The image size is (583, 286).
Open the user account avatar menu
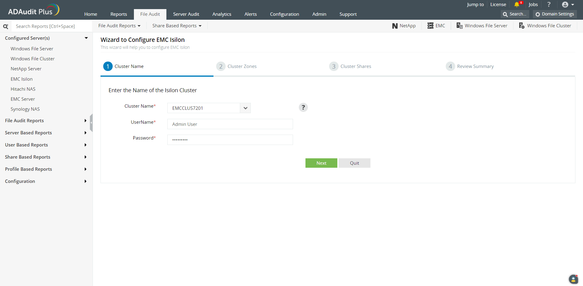pos(568,5)
